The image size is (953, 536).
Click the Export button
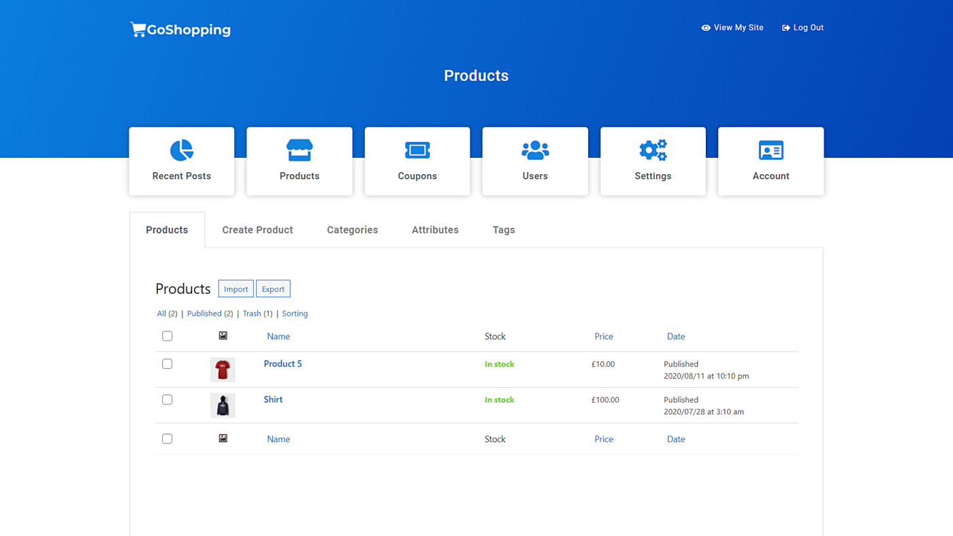pos(273,289)
